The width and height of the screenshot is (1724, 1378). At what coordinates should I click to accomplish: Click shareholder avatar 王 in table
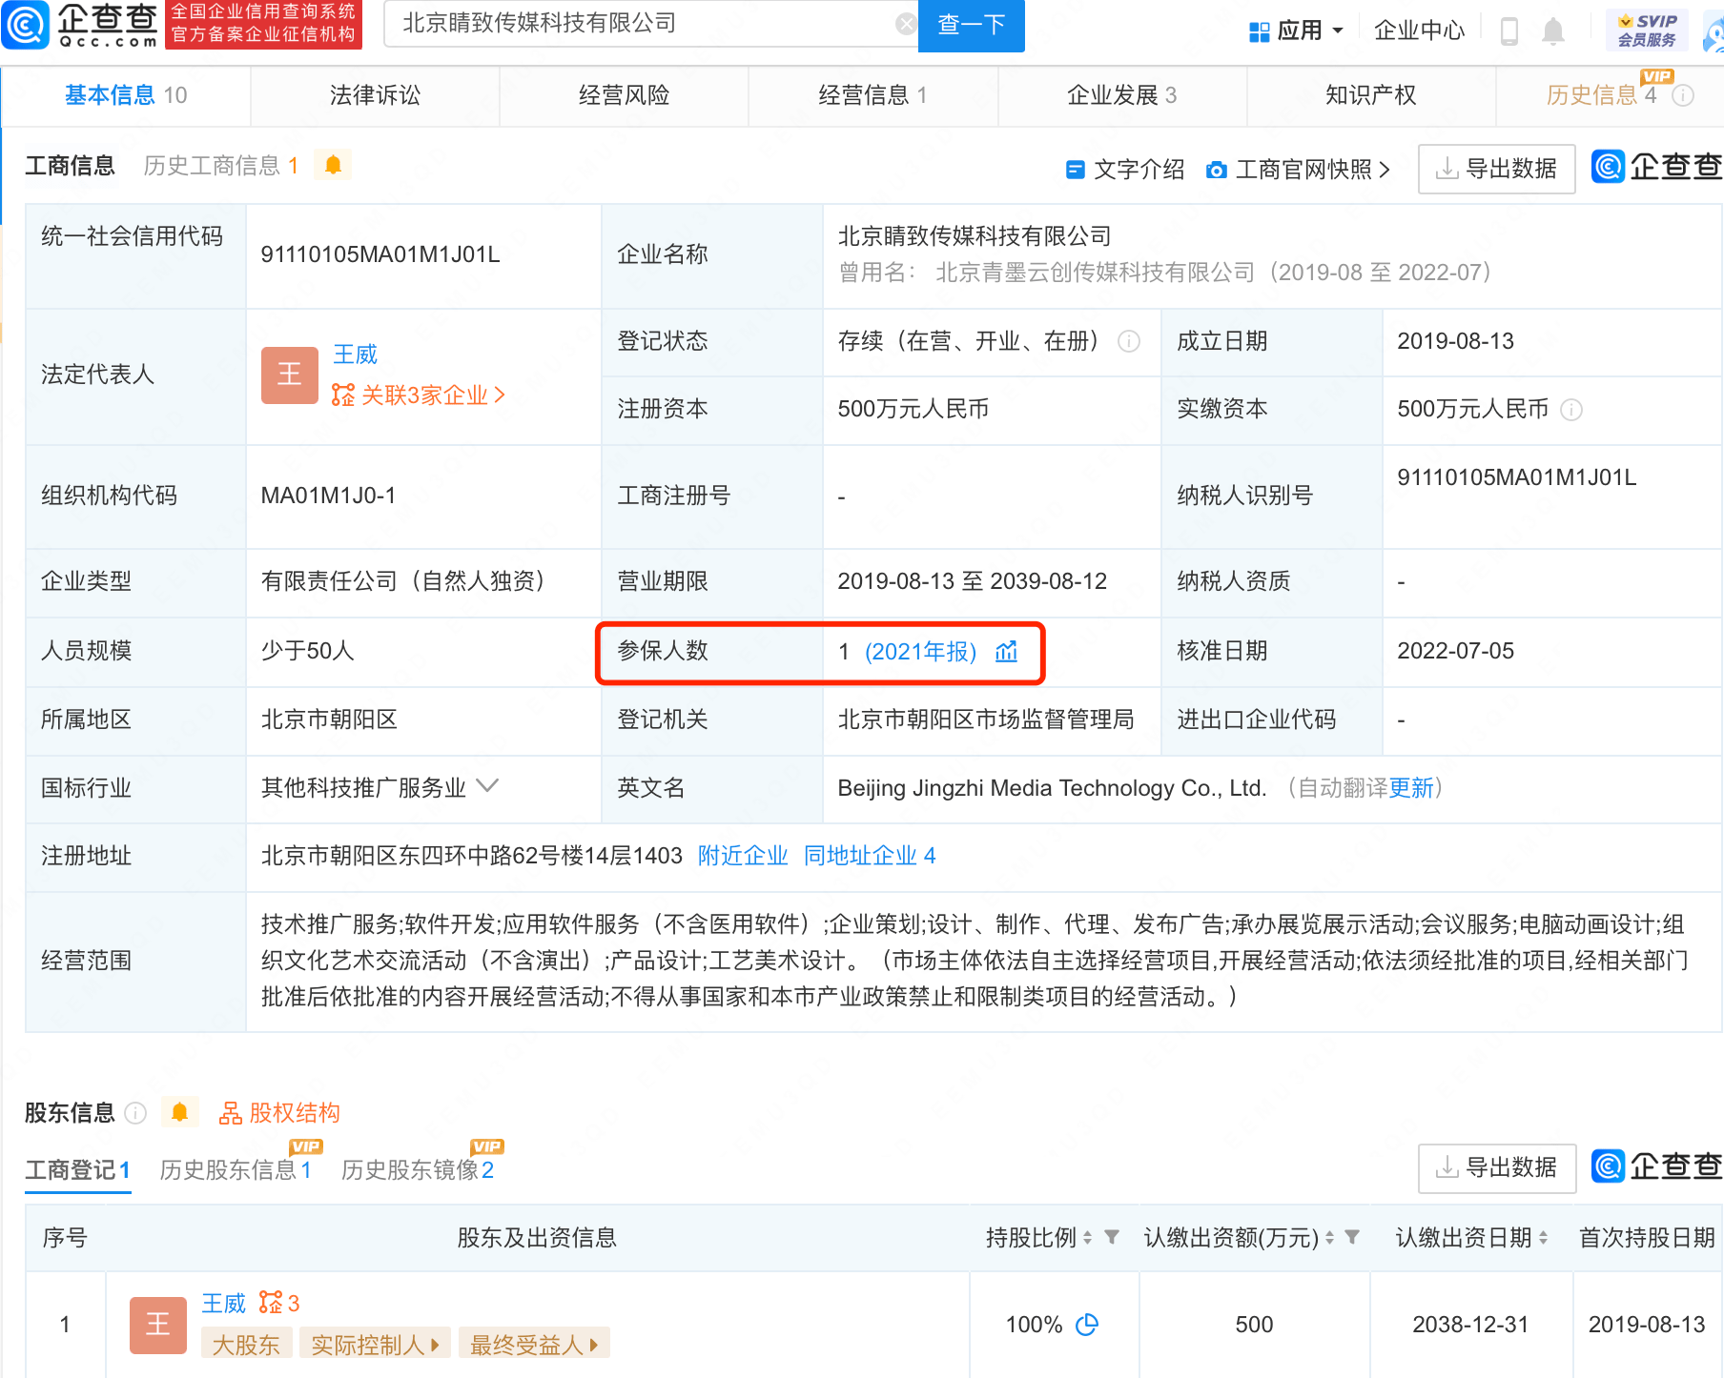(158, 1326)
